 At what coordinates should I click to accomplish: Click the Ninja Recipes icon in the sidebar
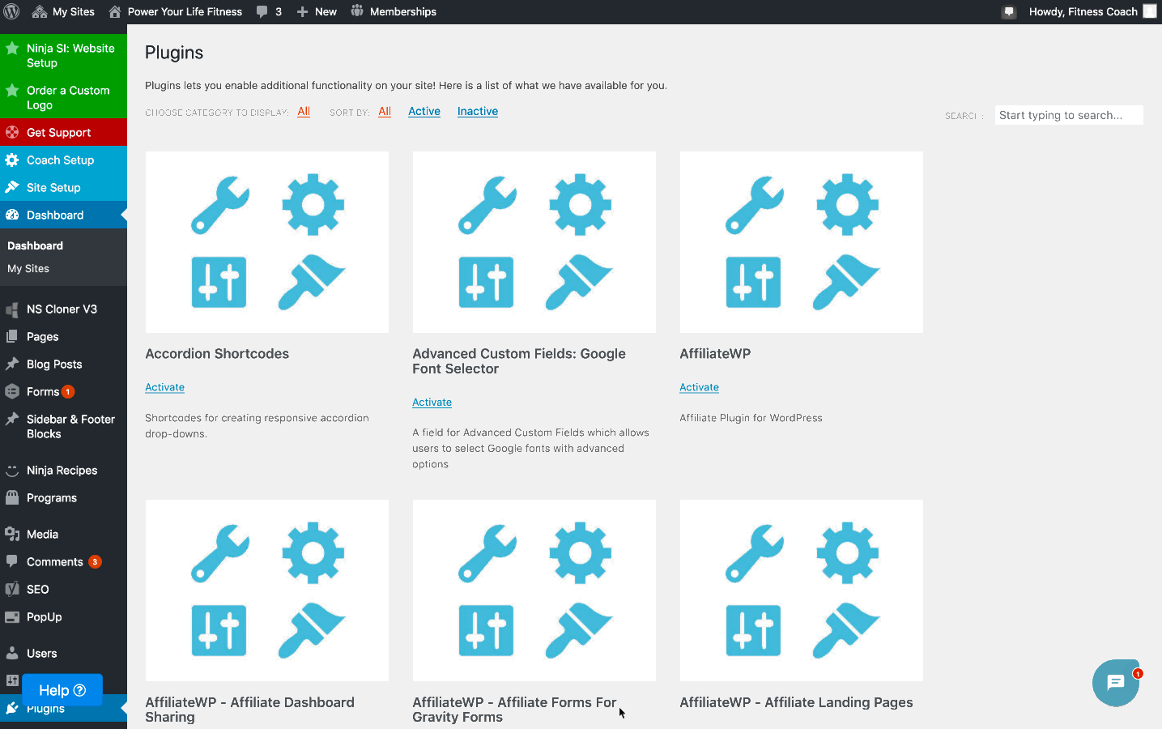[12, 471]
